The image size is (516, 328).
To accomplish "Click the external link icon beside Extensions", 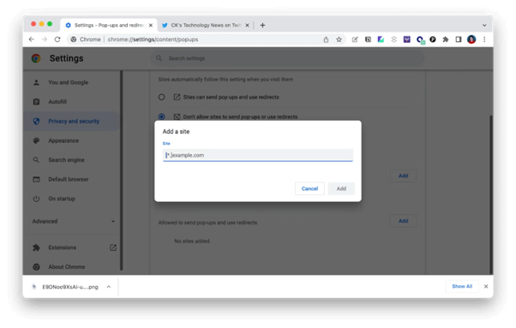I will pyautogui.click(x=113, y=247).
